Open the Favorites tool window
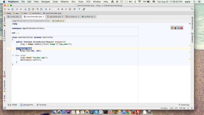 [4, 86]
